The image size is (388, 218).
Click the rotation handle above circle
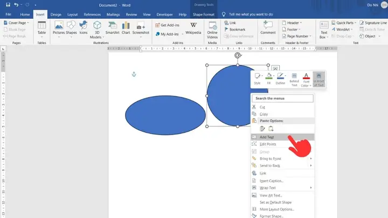click(x=238, y=55)
